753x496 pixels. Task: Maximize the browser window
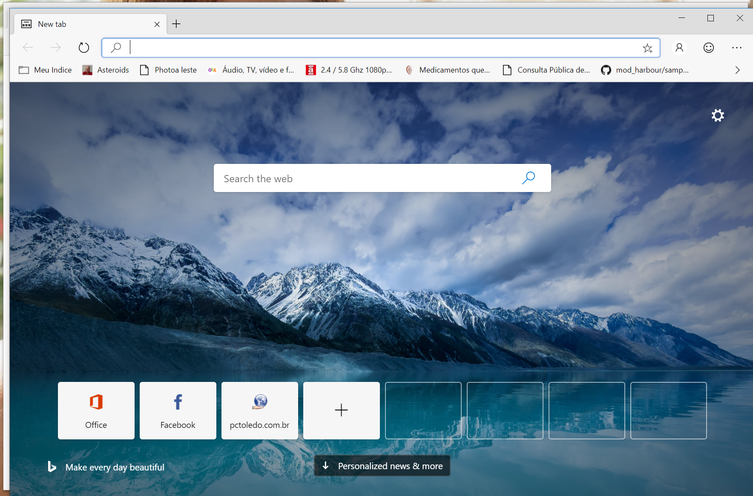click(x=710, y=18)
